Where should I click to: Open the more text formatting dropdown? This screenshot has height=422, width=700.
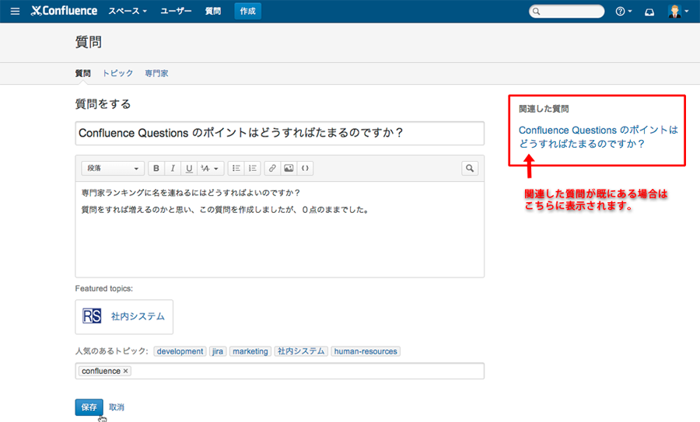click(210, 168)
